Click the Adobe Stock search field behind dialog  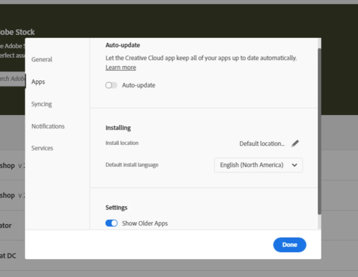coord(13,79)
